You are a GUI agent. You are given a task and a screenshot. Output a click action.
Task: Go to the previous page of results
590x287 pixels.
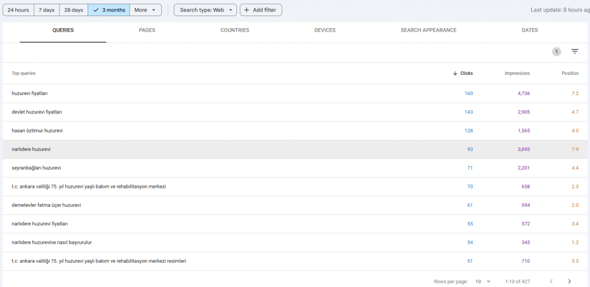pos(551,281)
